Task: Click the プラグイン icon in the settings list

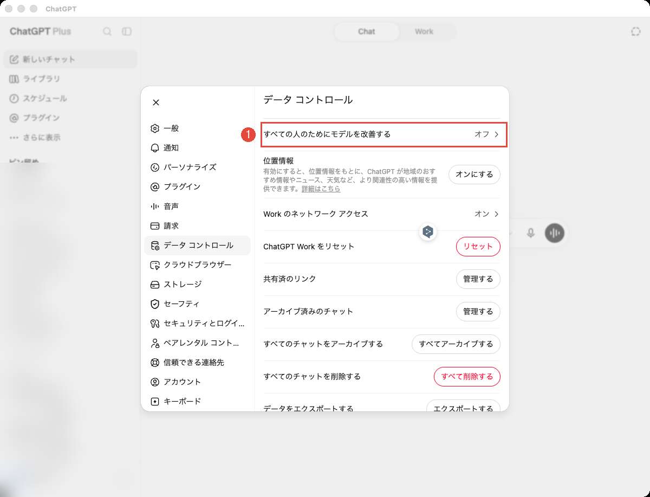Action: pyautogui.click(x=155, y=187)
